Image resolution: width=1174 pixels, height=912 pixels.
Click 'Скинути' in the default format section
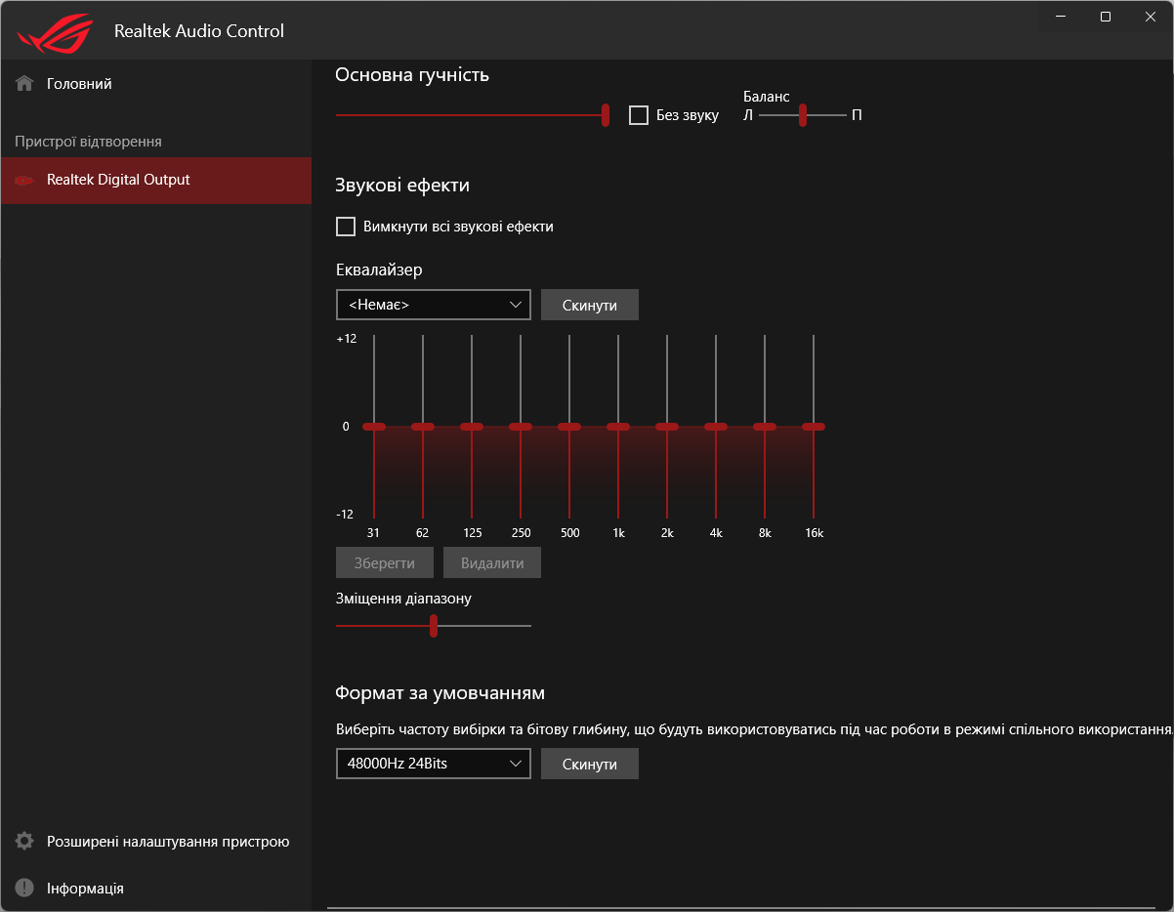589,764
